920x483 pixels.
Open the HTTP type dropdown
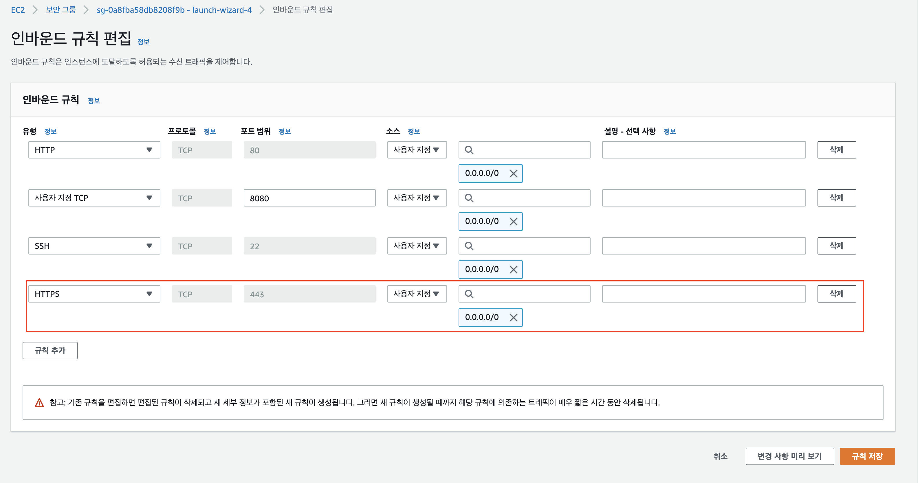click(94, 150)
